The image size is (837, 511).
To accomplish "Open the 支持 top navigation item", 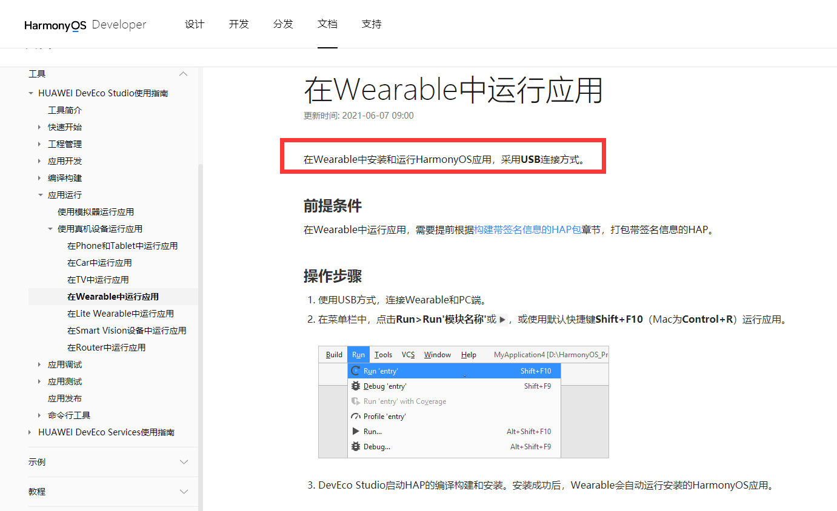I will pos(372,24).
